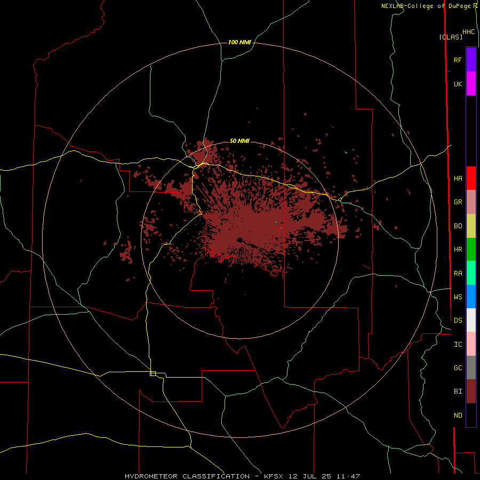
Task: Click the GC legend label
Action: 458,368
